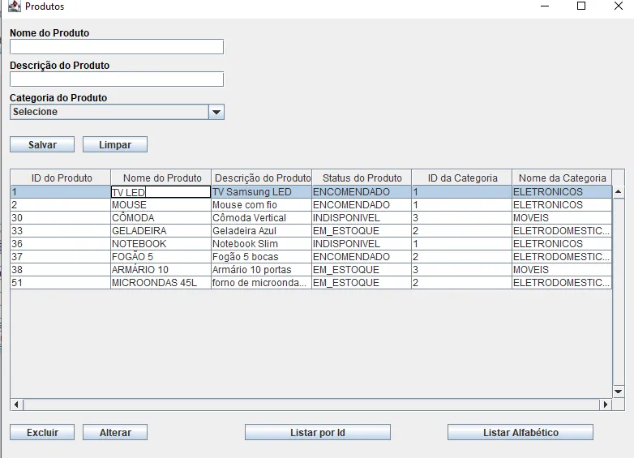Click the Nome da Categoria column header
The image size is (634, 458).
(x=562, y=178)
